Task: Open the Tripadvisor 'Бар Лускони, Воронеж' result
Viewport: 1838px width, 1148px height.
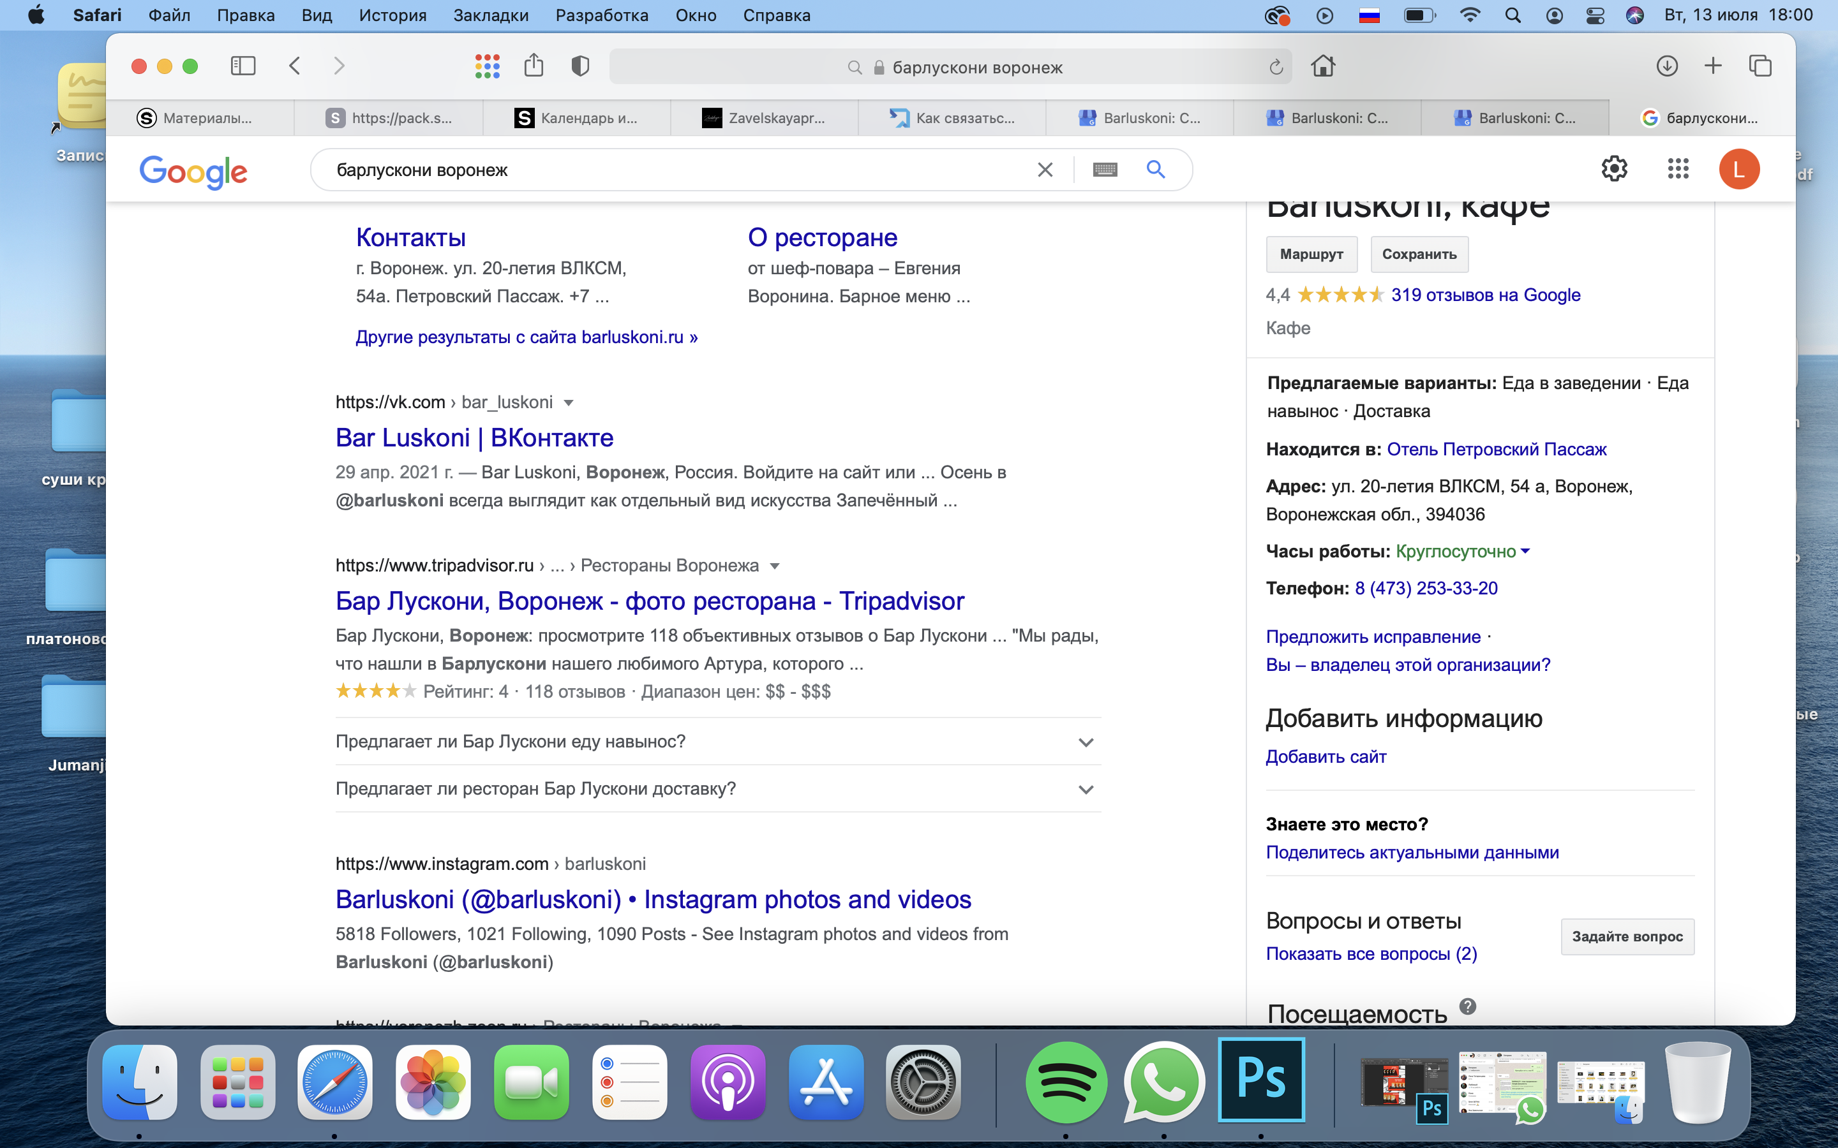Action: (x=650, y=601)
